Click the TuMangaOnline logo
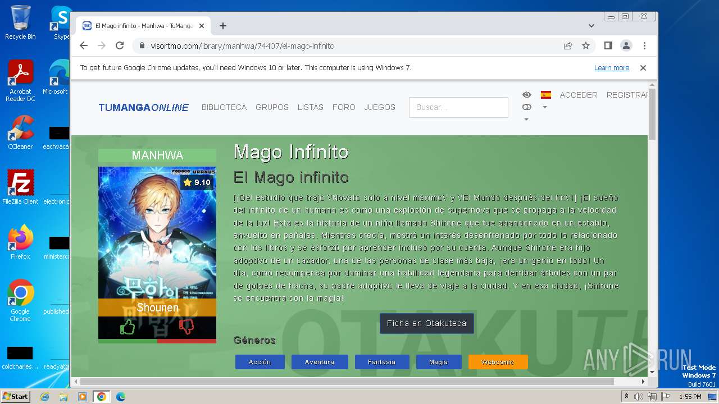This screenshot has width=719, height=404. (x=144, y=107)
